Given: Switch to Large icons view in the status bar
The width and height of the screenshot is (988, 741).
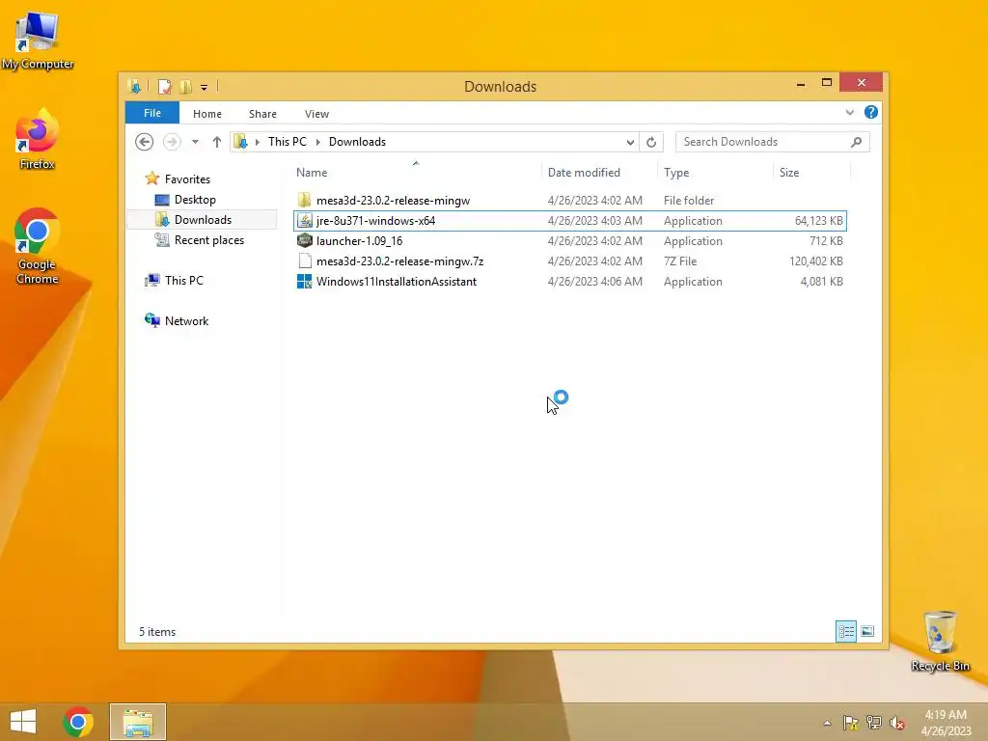Looking at the screenshot, I should click(x=867, y=631).
